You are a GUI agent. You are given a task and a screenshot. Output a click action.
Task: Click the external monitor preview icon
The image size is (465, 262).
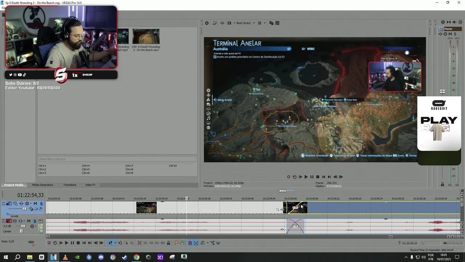215,23
